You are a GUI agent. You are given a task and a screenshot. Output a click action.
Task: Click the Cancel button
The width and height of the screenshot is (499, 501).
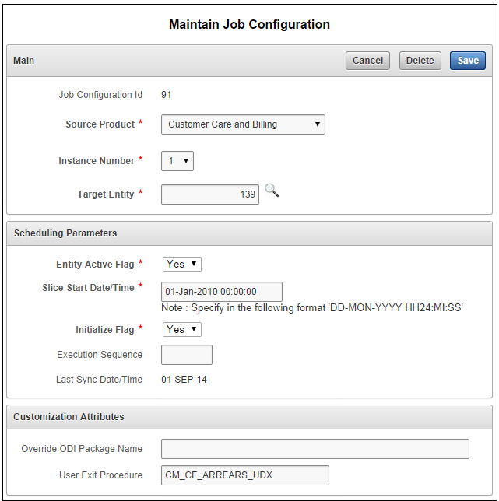[x=367, y=61]
